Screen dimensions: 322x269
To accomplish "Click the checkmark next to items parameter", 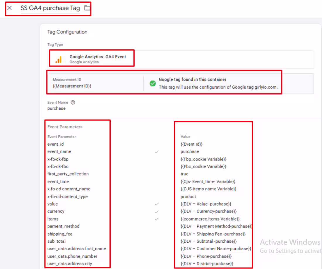I will 157,219.
